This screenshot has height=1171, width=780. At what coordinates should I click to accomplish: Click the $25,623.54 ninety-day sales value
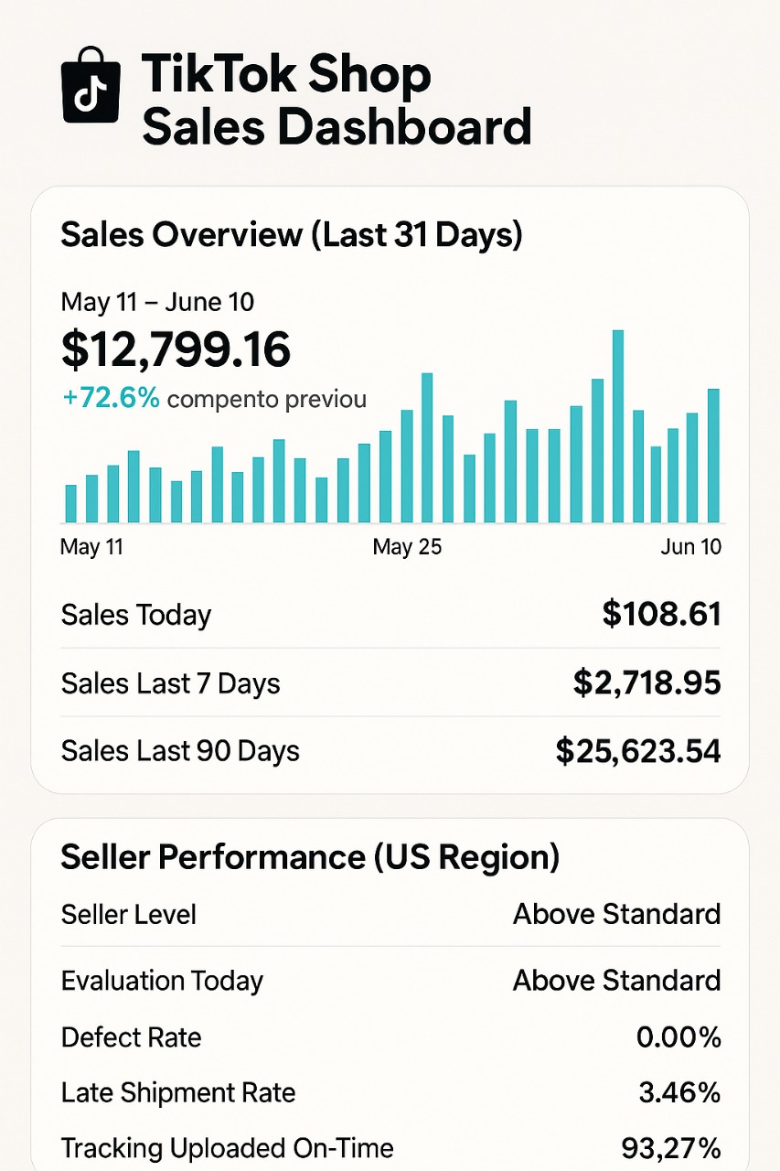(638, 751)
